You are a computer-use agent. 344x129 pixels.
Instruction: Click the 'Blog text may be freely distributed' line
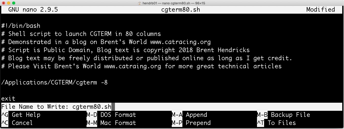tap(147, 58)
